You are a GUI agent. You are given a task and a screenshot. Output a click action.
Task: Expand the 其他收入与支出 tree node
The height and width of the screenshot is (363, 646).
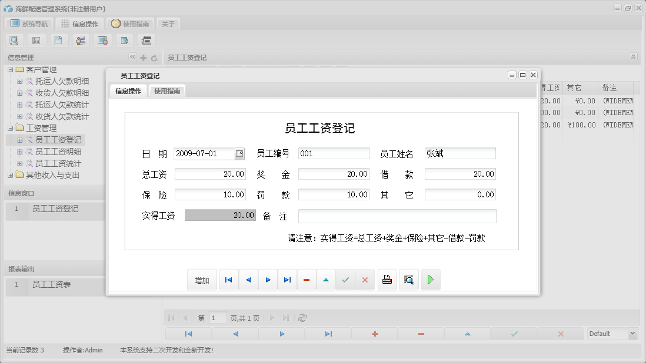[9, 175]
